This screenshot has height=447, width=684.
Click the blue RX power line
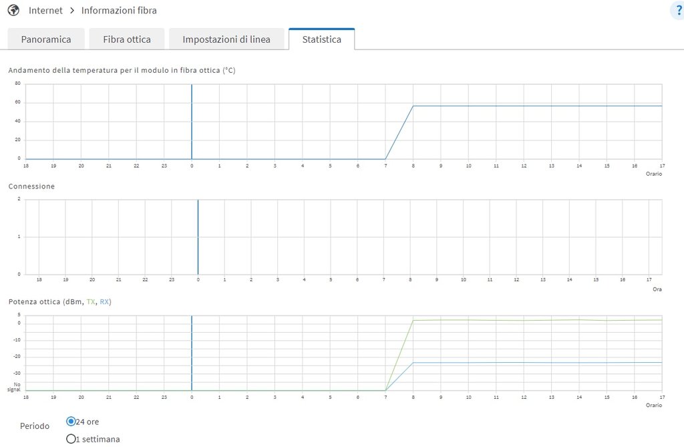tap(538, 362)
